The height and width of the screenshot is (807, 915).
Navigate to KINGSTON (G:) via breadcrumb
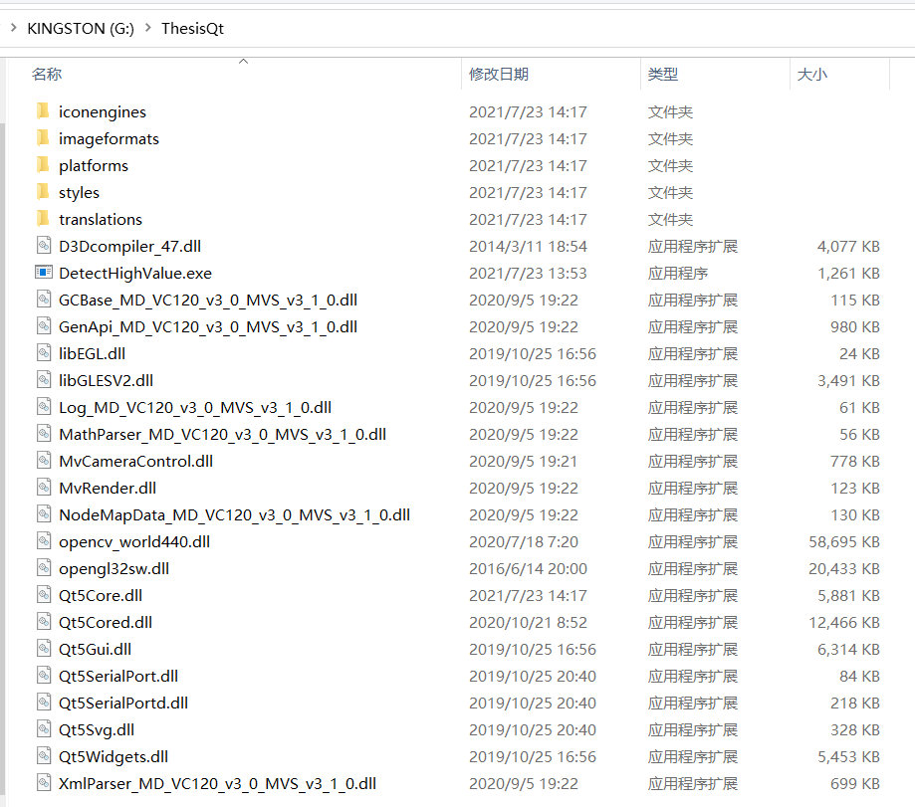click(80, 29)
